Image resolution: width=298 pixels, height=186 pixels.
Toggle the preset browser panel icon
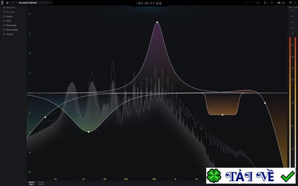click(8, 3)
